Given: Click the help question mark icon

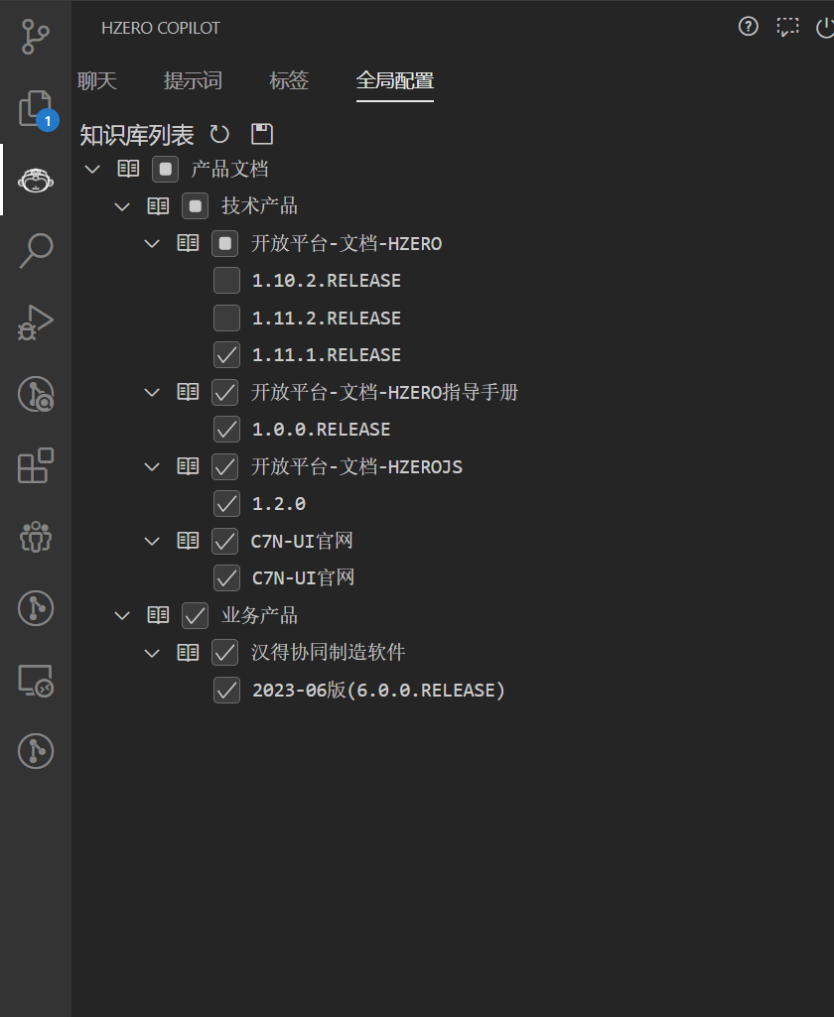Looking at the screenshot, I should coord(749,27).
